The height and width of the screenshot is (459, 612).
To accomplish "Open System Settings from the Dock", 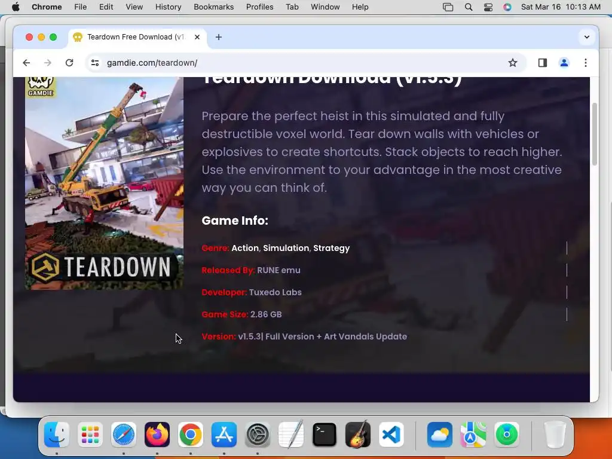I will 258,434.
